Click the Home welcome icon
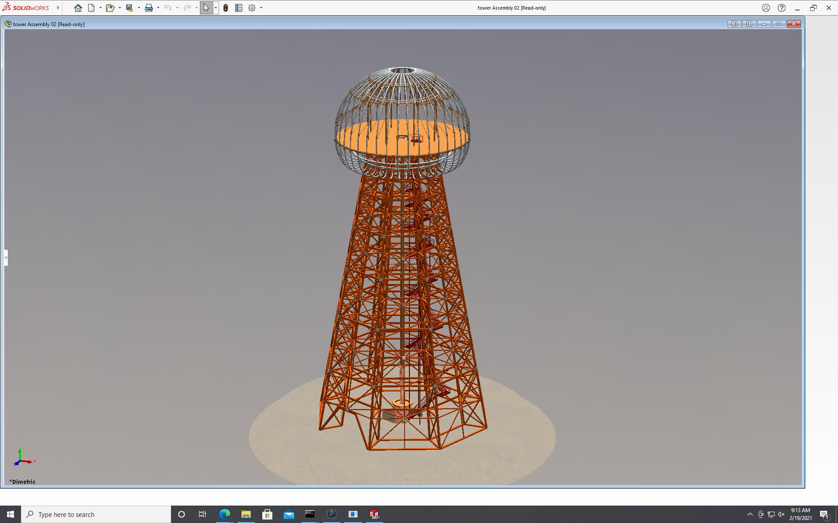Image resolution: width=838 pixels, height=523 pixels. [x=78, y=8]
